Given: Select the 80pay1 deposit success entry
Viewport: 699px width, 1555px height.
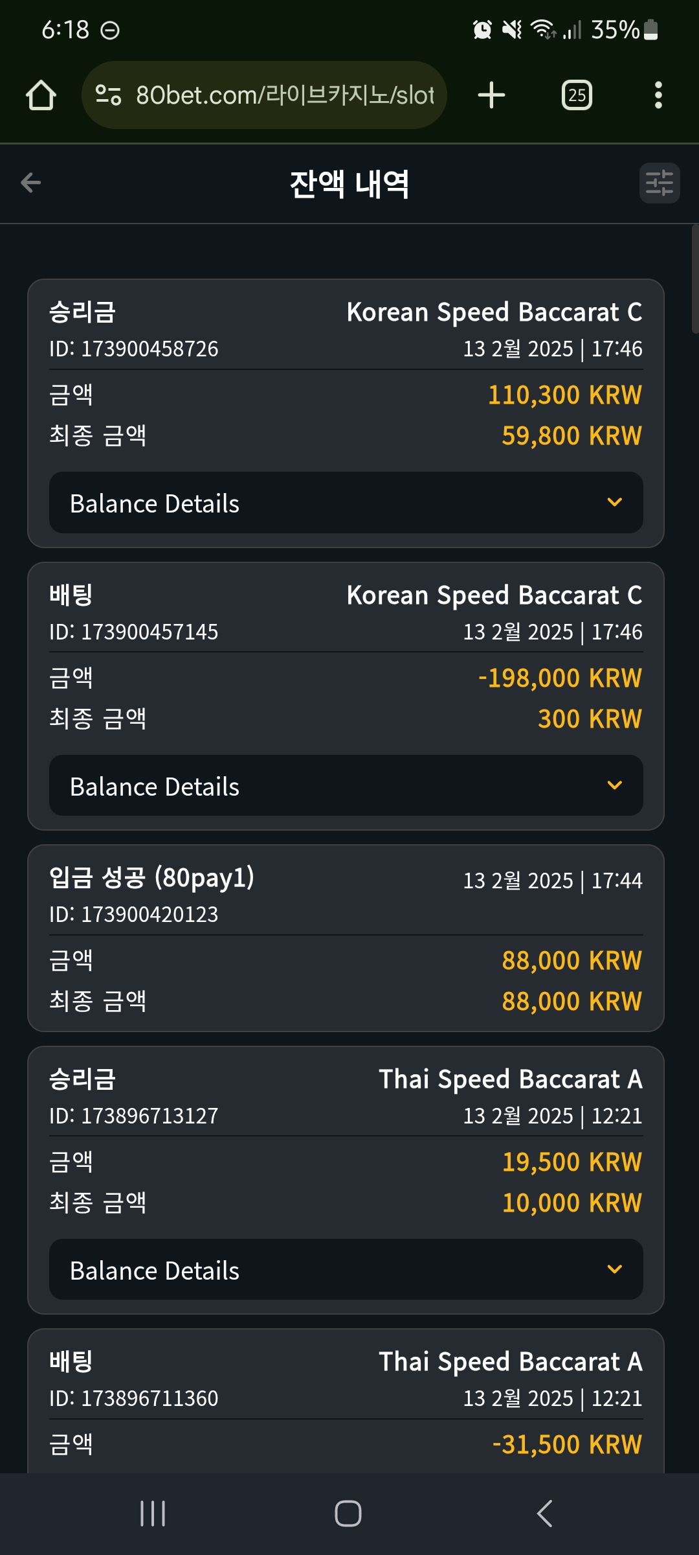Looking at the screenshot, I should click(x=346, y=938).
